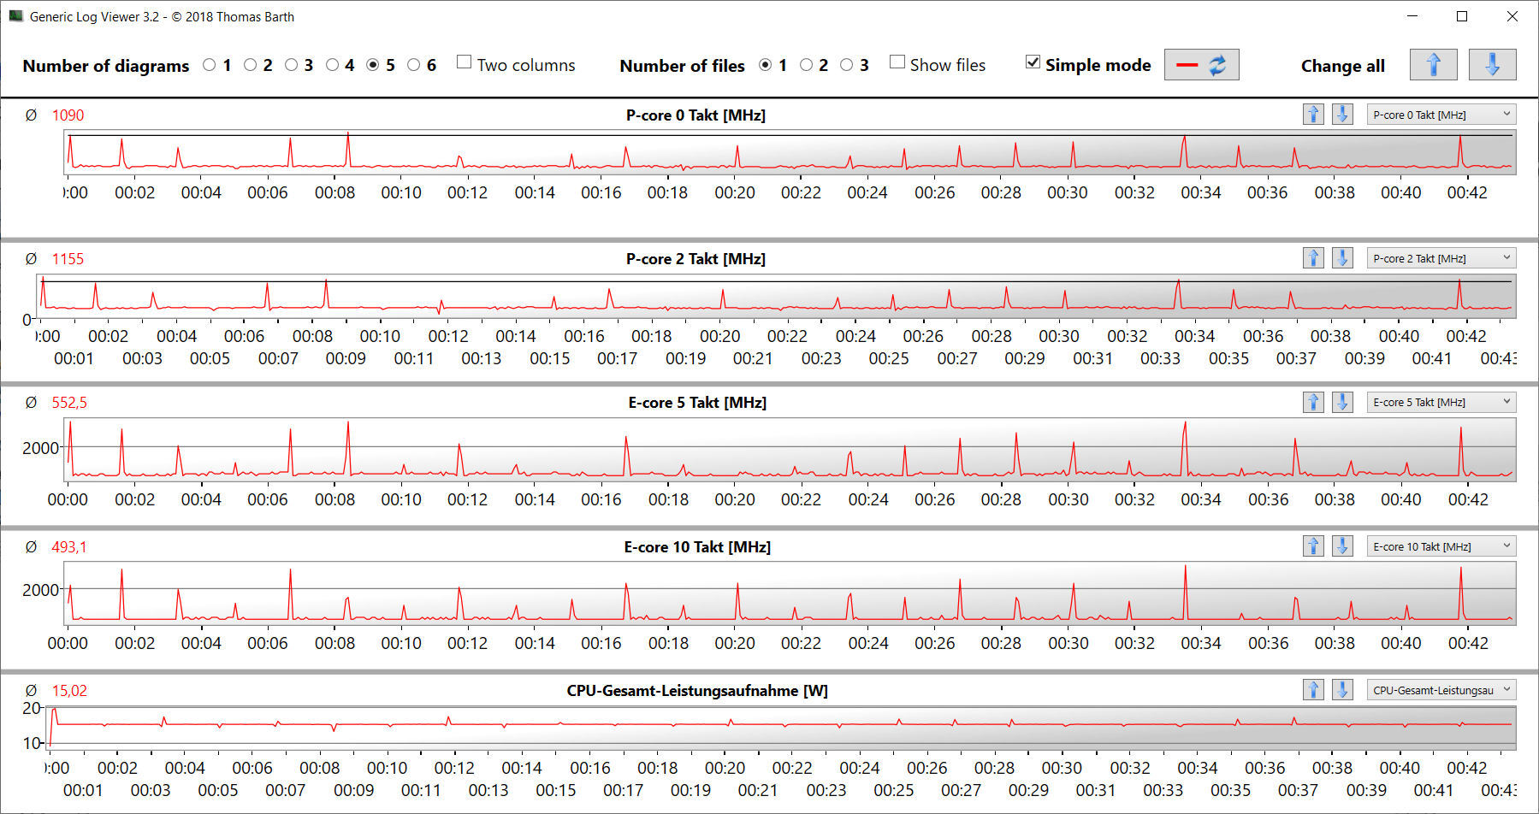Move the CPU-Gesamt-Leistungsaufnahme diagram down
Image resolution: width=1539 pixels, height=814 pixels.
tap(1342, 689)
